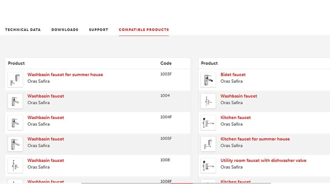
Task: Open Utility room faucet with dishwasher valve
Action: [x=263, y=160]
